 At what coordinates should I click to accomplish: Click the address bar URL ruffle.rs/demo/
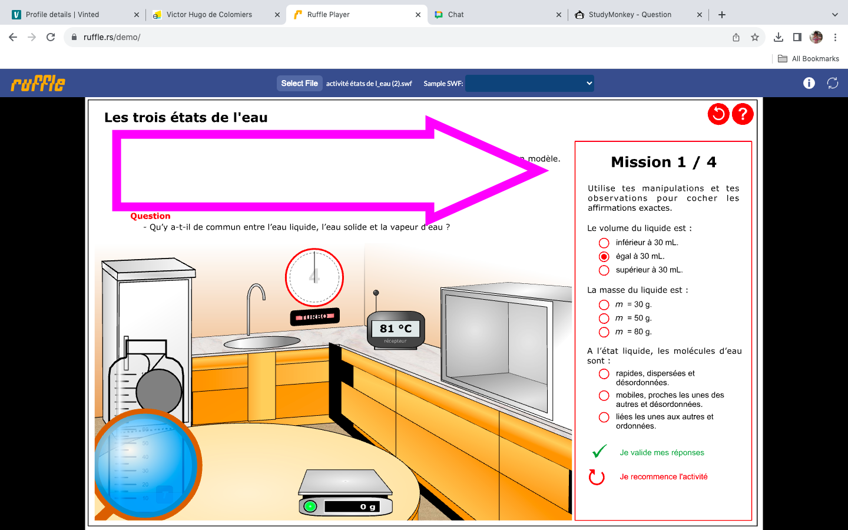(x=112, y=37)
